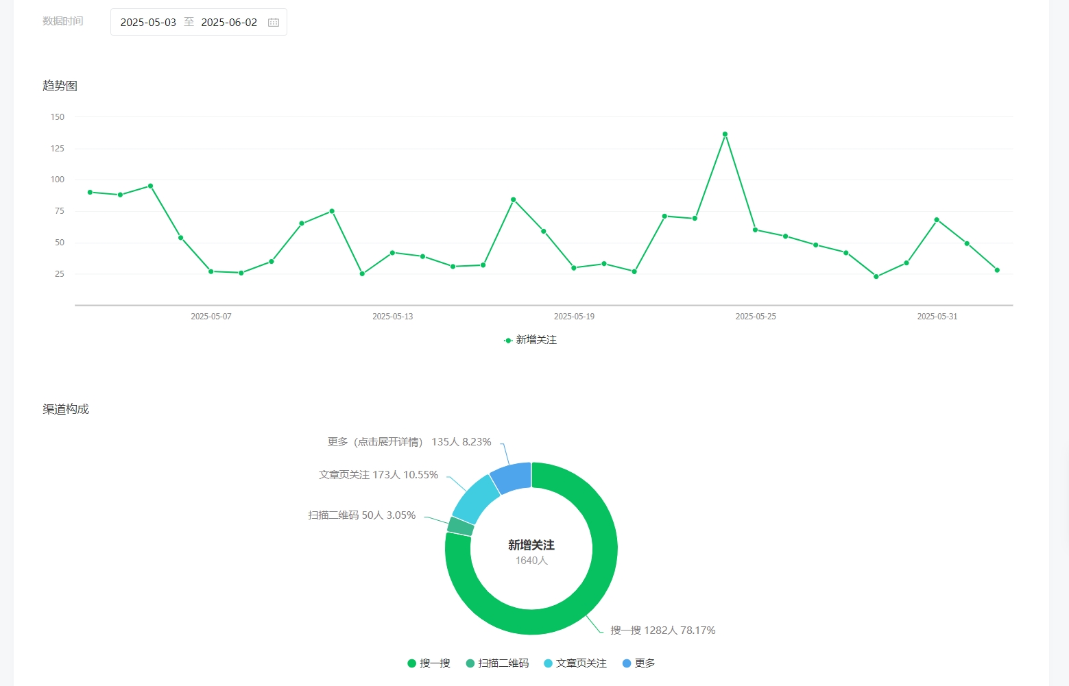Click the start date 2025-05-03 field

148,22
